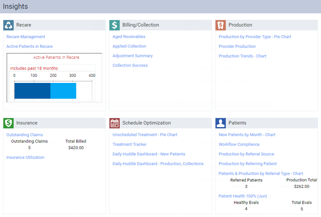
Task: Click the Schedule Optimization calendar icon
Action: click(x=115, y=123)
